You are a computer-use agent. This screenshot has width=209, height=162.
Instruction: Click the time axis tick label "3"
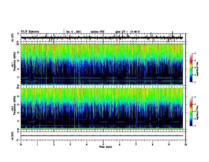click(70, 145)
